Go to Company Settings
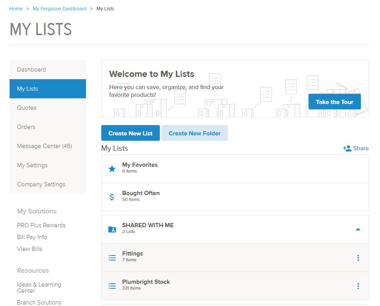Screen dimensions: 380x306 point(41,184)
